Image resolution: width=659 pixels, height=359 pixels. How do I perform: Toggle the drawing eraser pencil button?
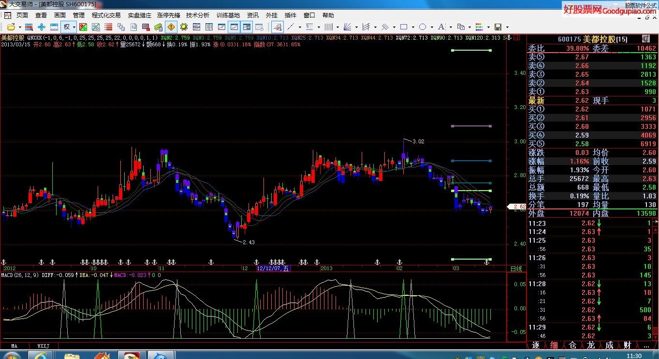pos(278,27)
